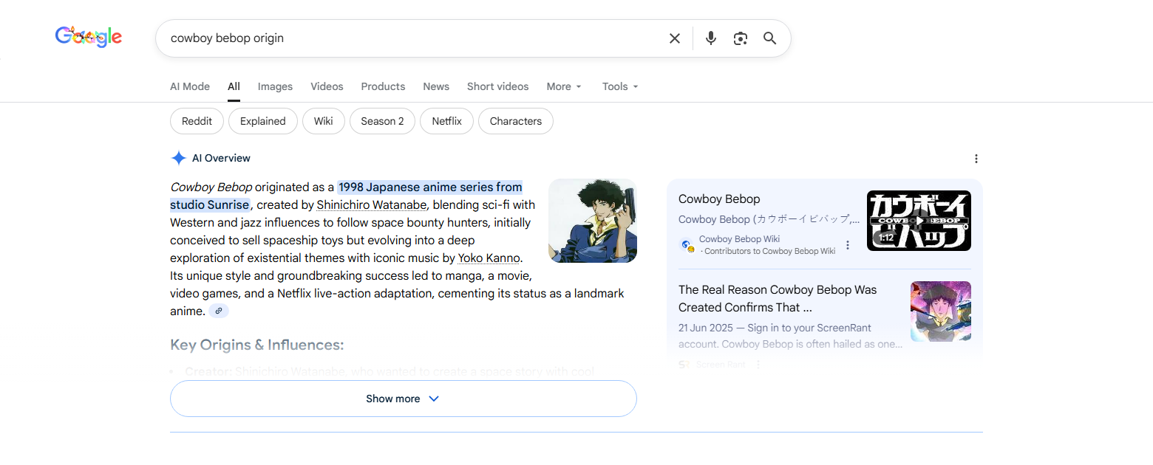Select the Explained filter chip
The height and width of the screenshot is (465, 1153).
[262, 121]
